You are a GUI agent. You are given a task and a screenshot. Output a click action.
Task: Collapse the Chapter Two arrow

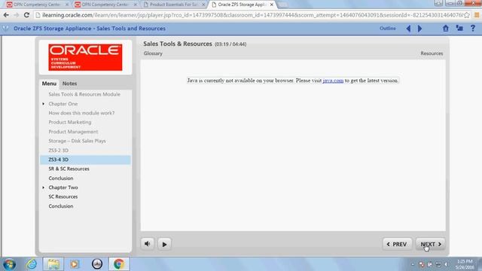tap(44, 187)
